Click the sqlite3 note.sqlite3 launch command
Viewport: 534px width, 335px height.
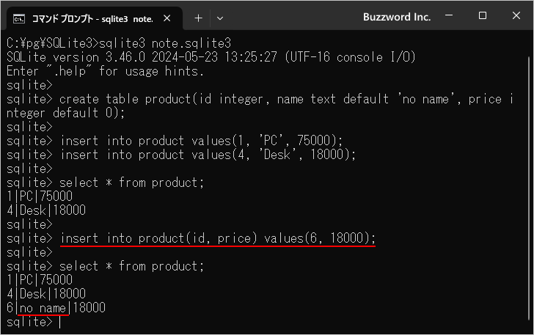(165, 43)
